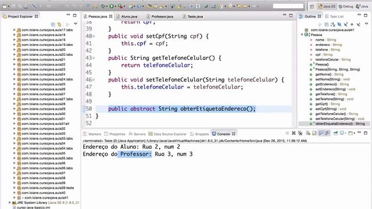Toggle Hide Static Members in Outline toolbar
The height and width of the screenshot is (209, 372).
point(346,24)
